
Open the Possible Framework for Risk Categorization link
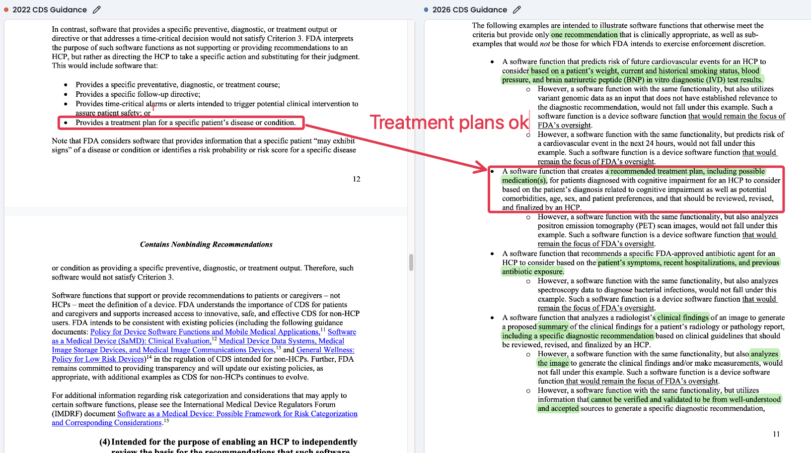[237, 414]
